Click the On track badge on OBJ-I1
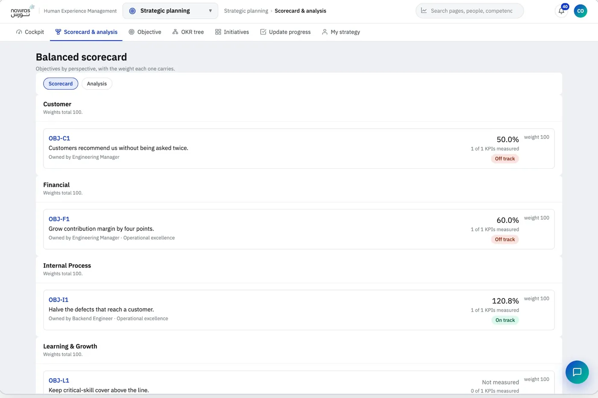598x398 pixels. (505, 320)
